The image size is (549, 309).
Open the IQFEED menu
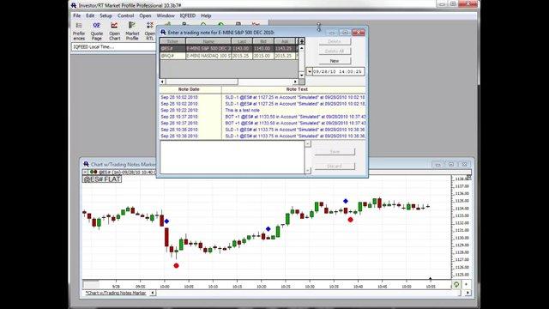[188, 15]
